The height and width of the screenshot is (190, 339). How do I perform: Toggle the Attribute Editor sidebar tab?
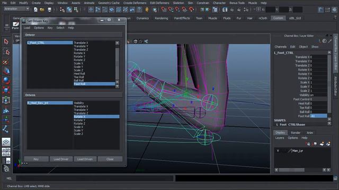tap(335, 86)
